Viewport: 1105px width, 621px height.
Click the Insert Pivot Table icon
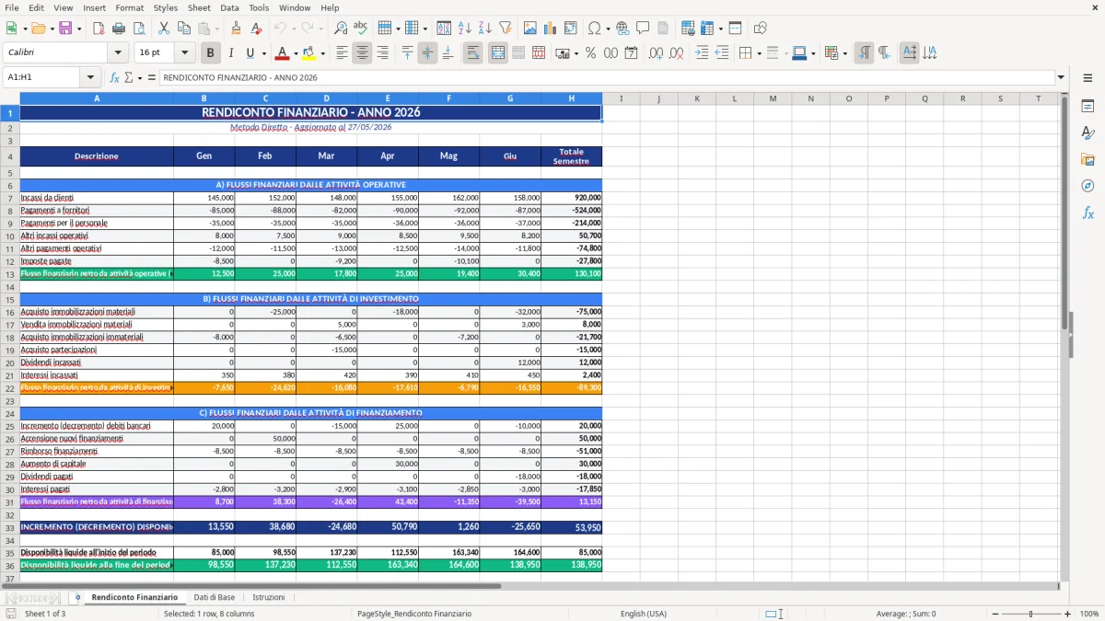tap(570, 29)
